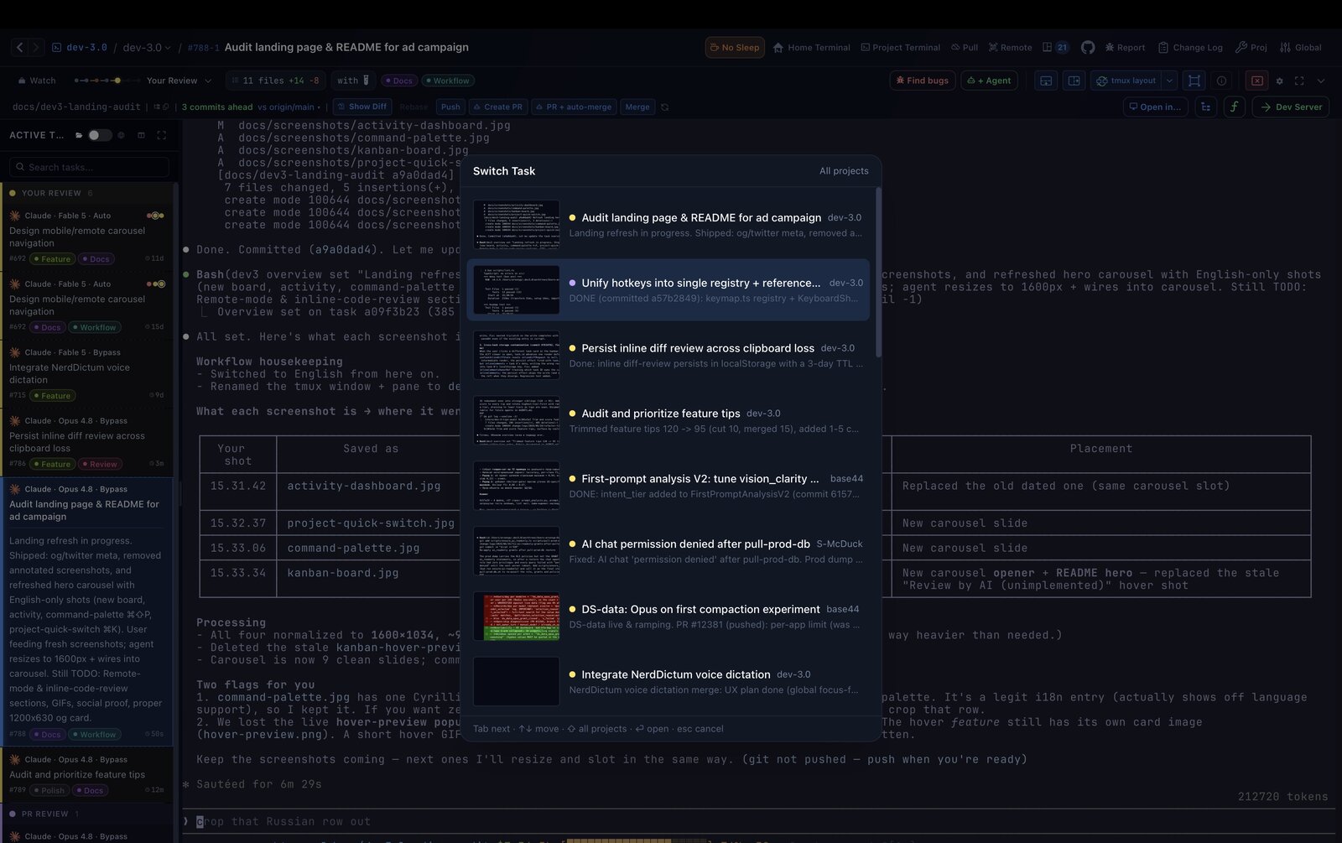Click the Docs label tag in header
Image resolution: width=1342 pixels, height=843 pixels.
pyautogui.click(x=398, y=81)
